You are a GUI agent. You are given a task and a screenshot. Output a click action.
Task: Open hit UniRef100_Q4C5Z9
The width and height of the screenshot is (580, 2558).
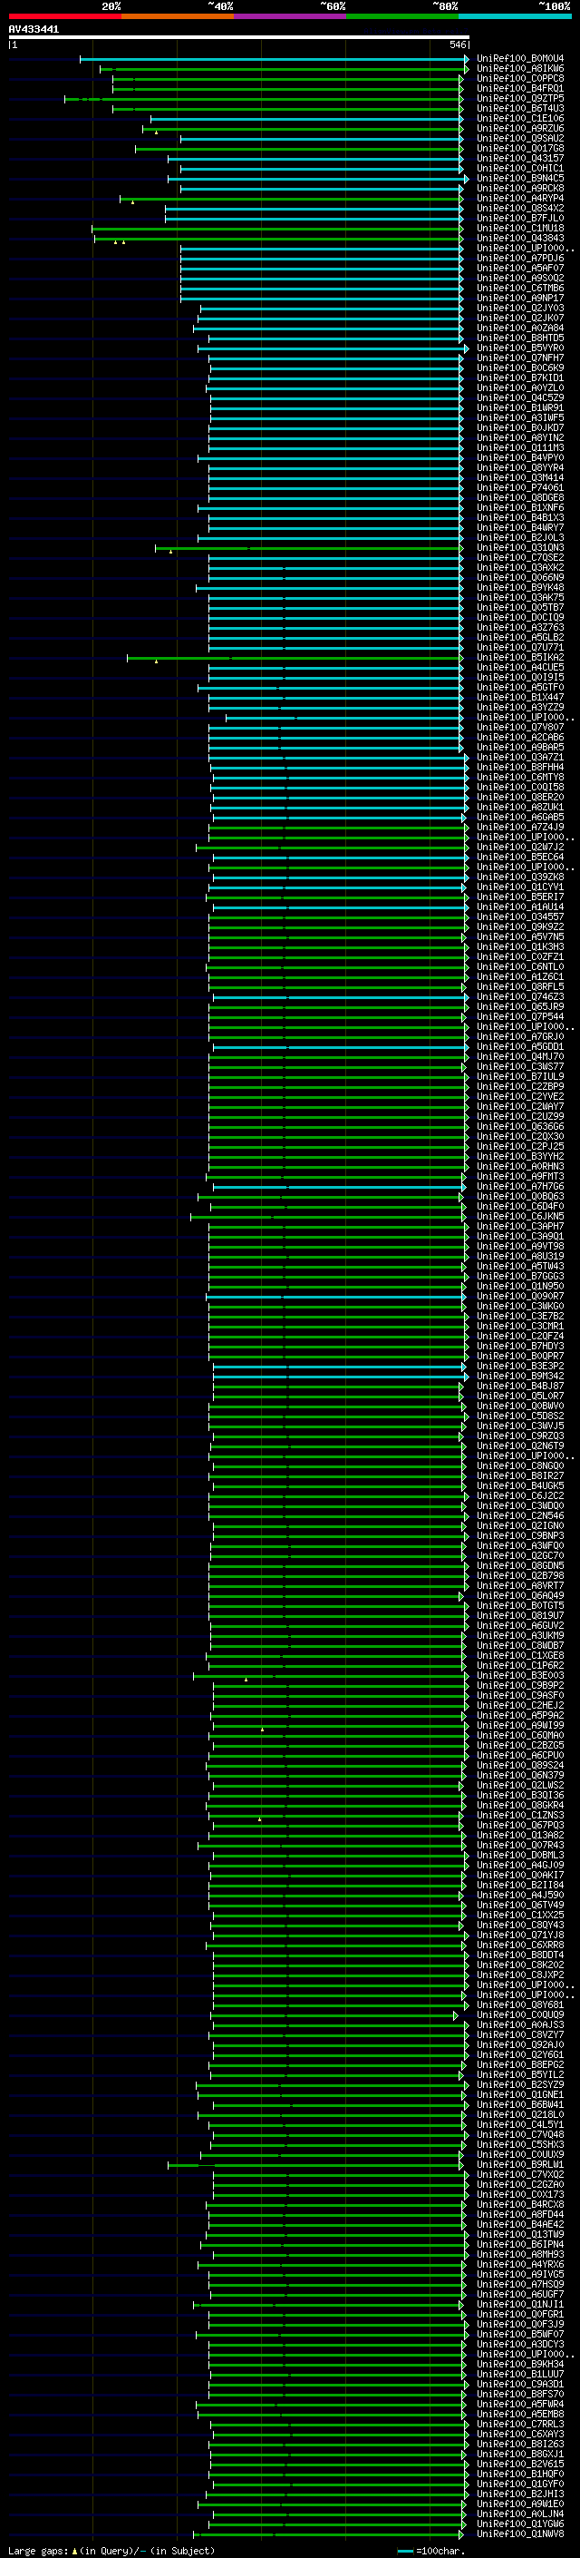(x=520, y=398)
